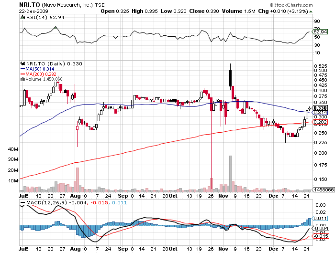Viewport: 335px width, 253px height.
Task: Click the Close 0.330 value
Action: (204, 11)
